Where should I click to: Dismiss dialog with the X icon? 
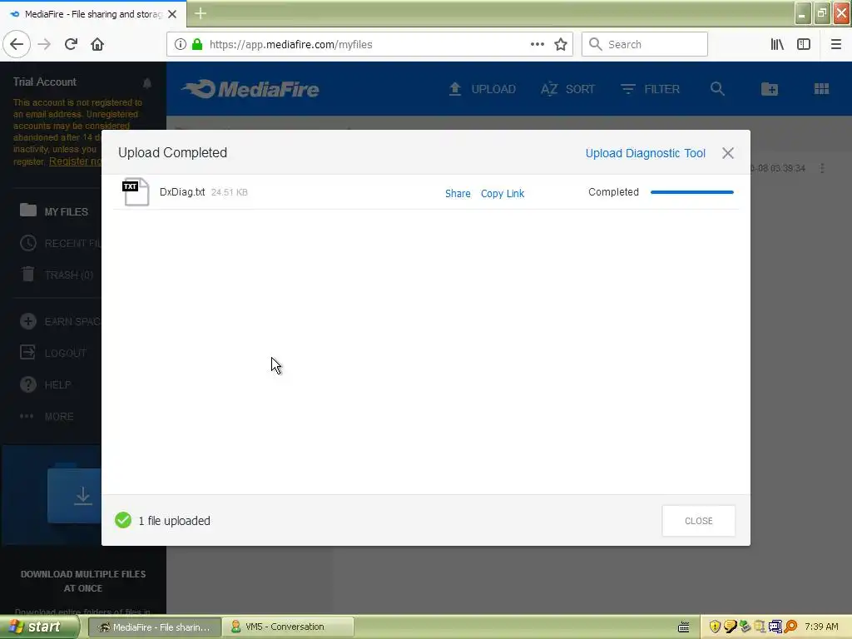727,153
